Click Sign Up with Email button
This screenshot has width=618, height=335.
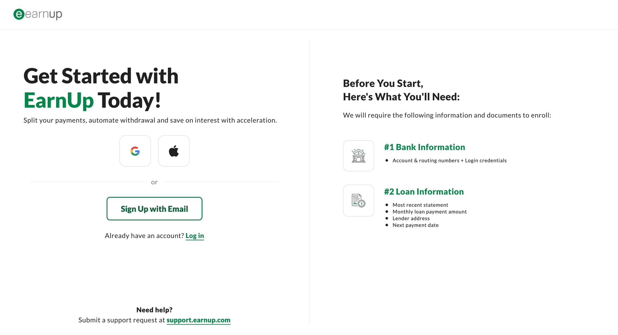[x=154, y=209]
